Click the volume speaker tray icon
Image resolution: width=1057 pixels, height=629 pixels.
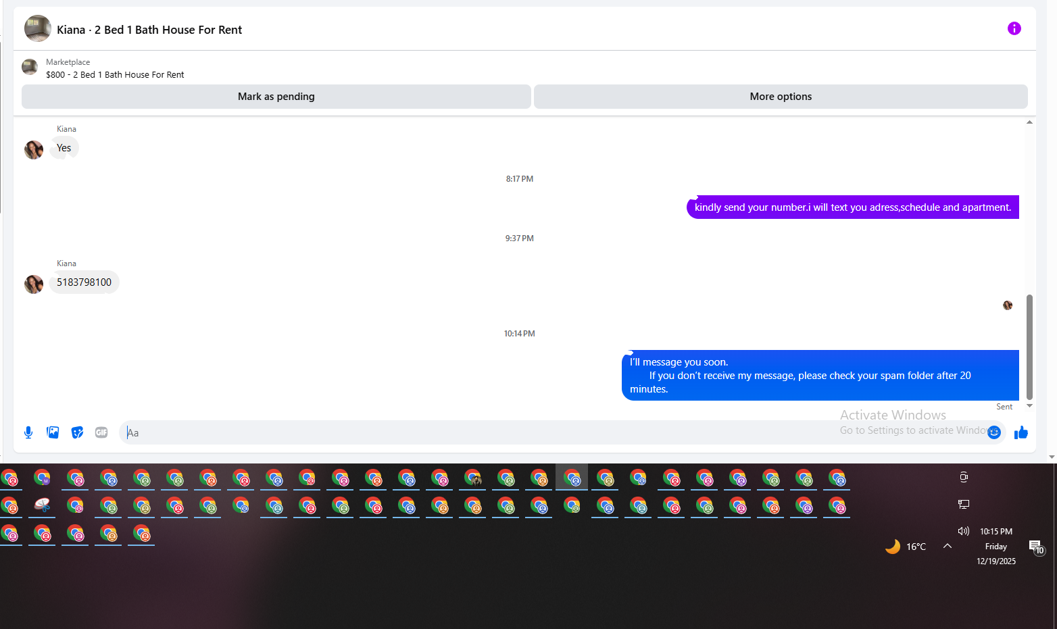point(964,531)
